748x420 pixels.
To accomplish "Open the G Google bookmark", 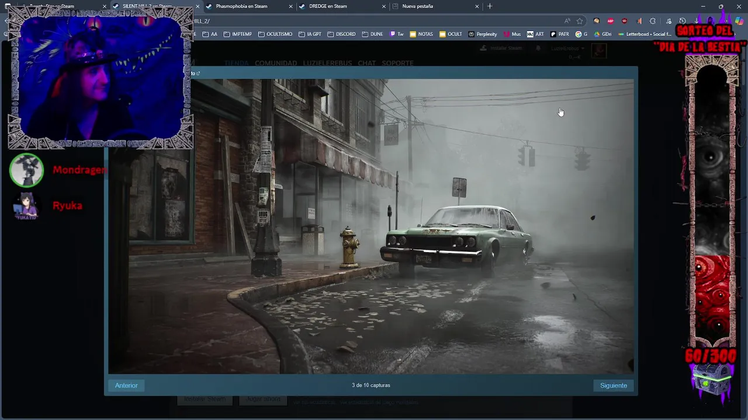I will 581,34.
